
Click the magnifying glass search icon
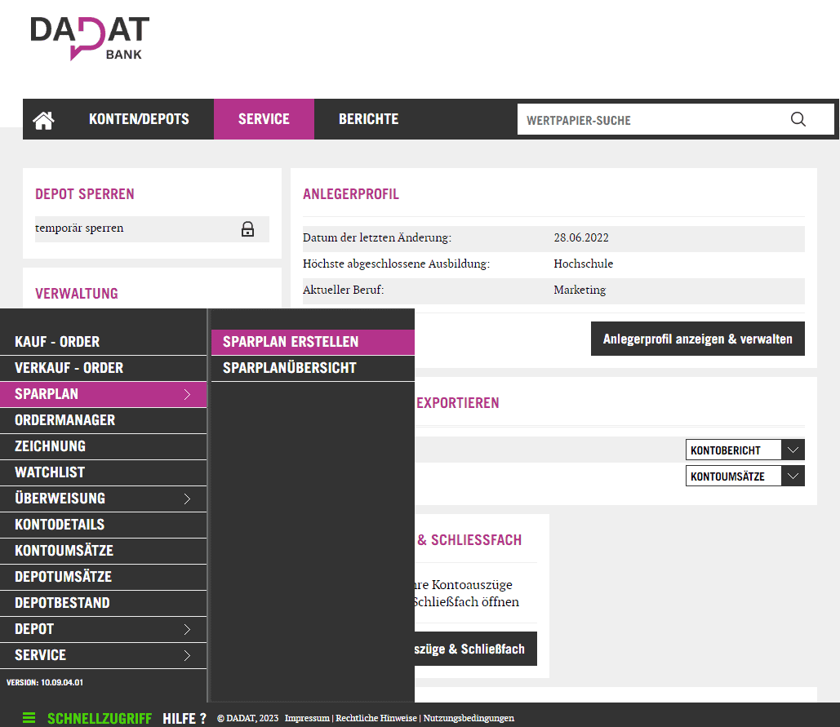point(798,120)
